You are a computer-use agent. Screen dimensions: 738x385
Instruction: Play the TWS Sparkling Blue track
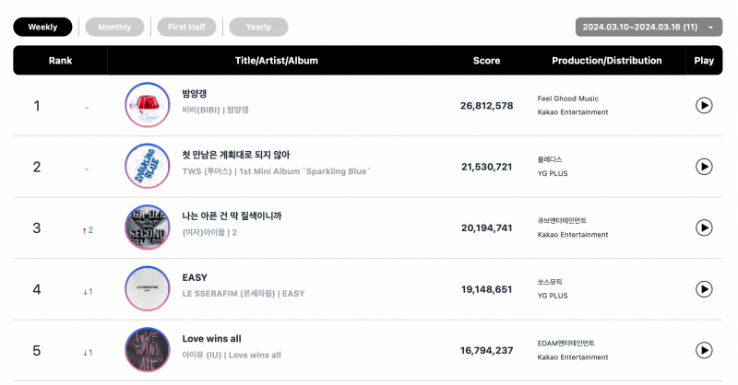[704, 167]
